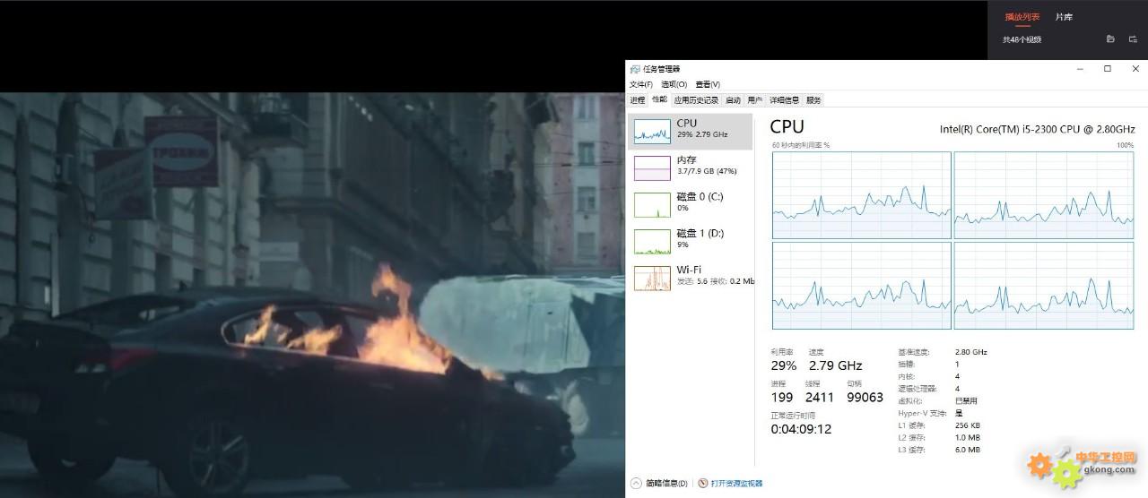1148x498 pixels.
Task: Click the Wi-Fi mini graph thumbnail
Action: coord(652,279)
